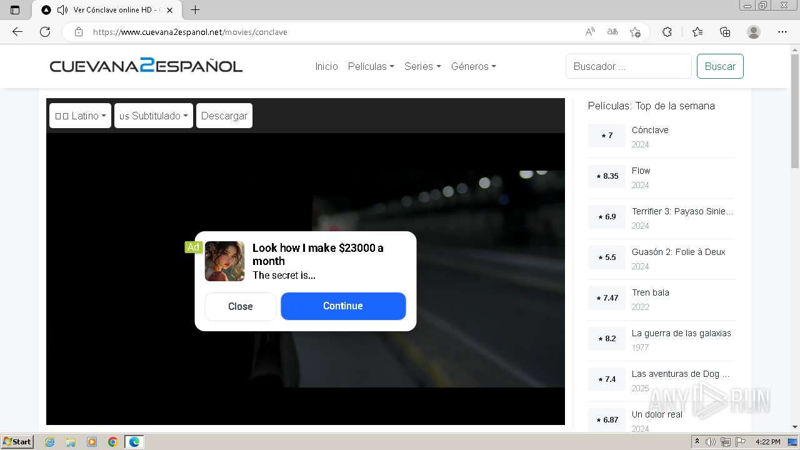
Task: Click the taskbar clock showing 4:22 PM
Action: 768,442
